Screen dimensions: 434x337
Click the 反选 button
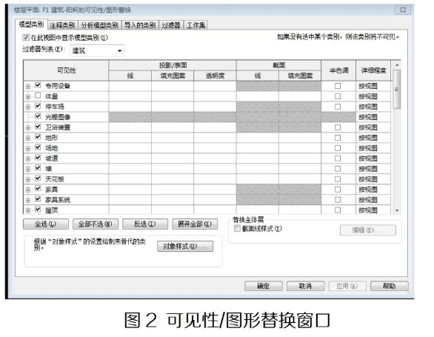(145, 224)
